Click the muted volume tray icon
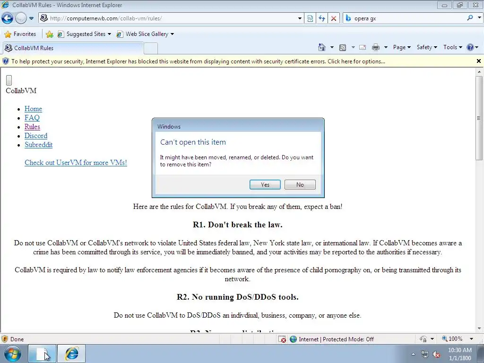 (x=436, y=354)
